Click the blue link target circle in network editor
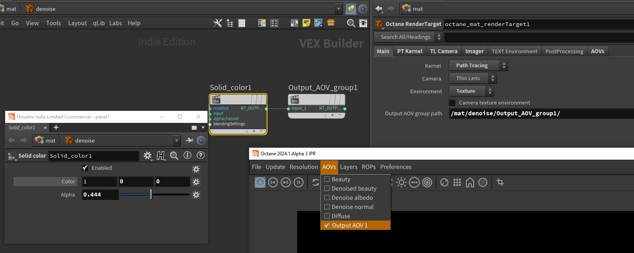 pyautogui.click(x=363, y=8)
